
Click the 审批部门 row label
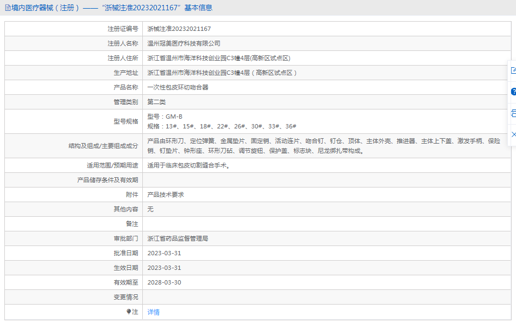[x=125, y=238]
